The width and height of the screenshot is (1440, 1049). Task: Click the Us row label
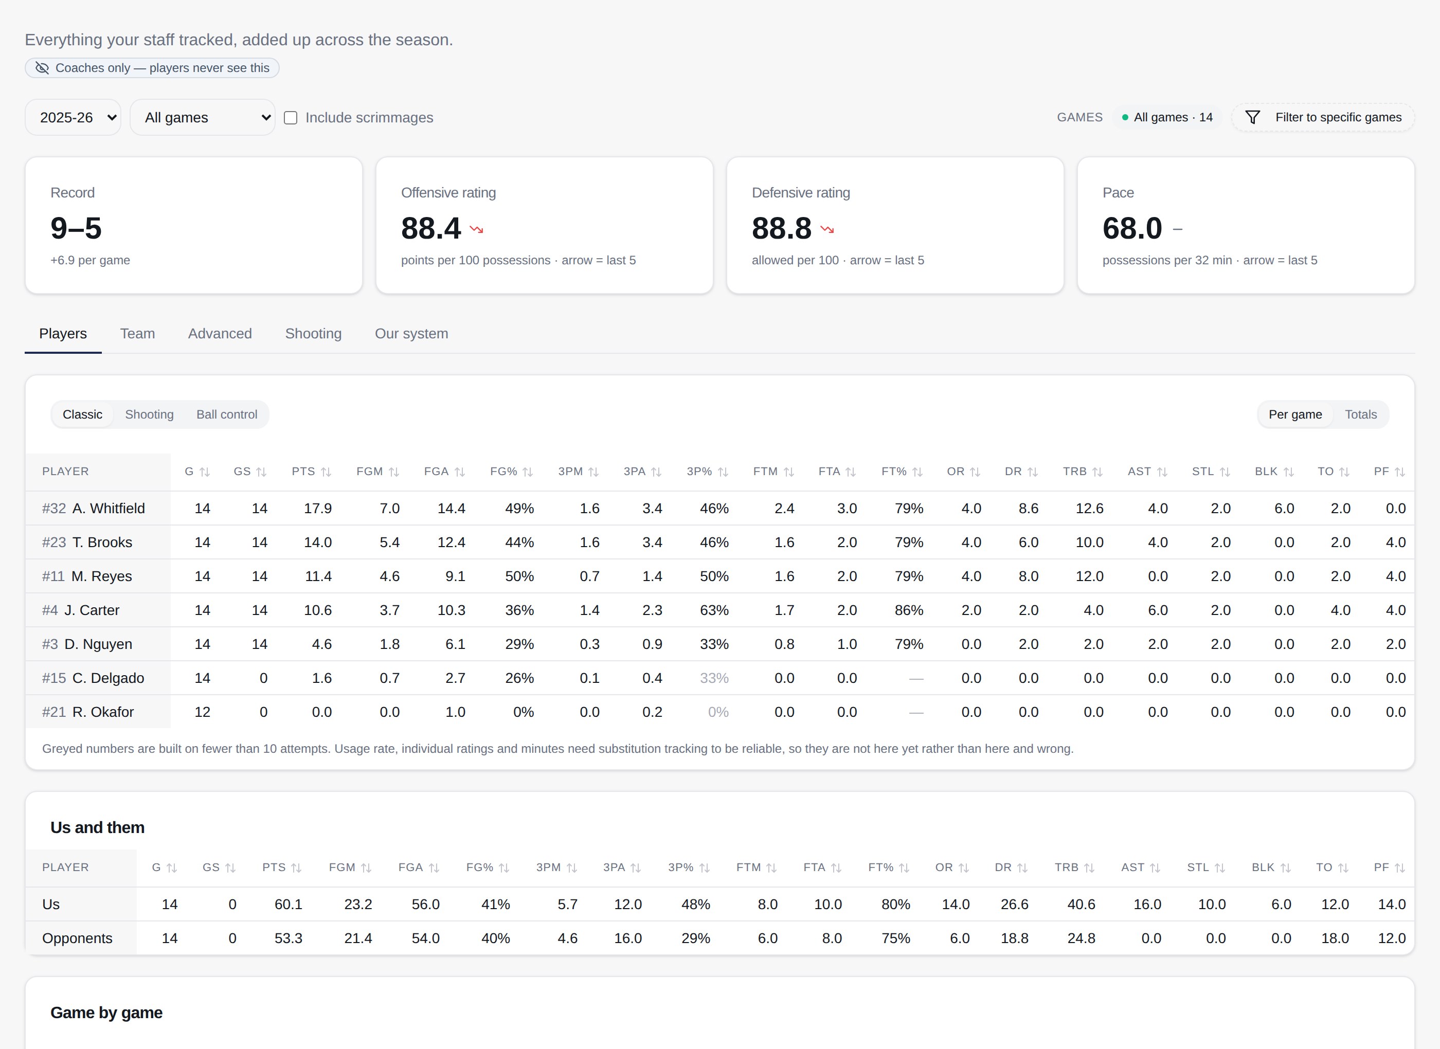click(51, 905)
